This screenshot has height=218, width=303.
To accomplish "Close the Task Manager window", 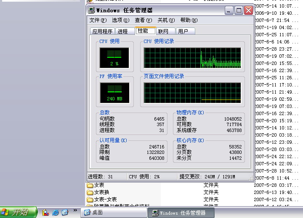I will tap(249, 10).
